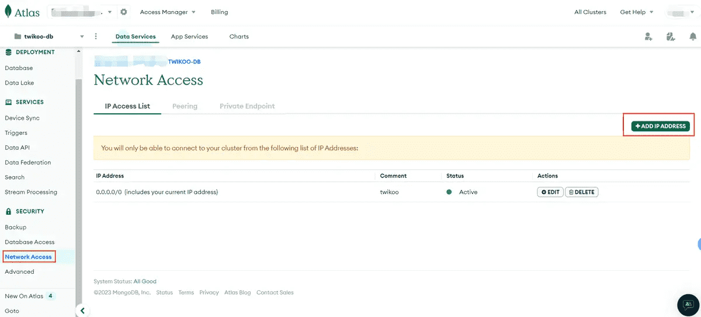The height and width of the screenshot is (317, 701).
Task: Switch to the Peering tab
Action: [185, 106]
